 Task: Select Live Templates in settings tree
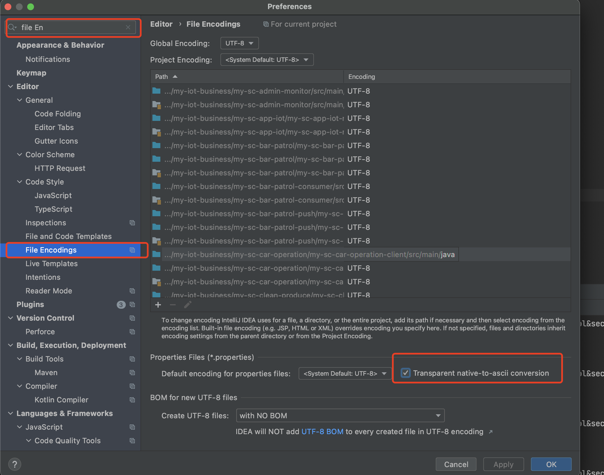(x=52, y=264)
